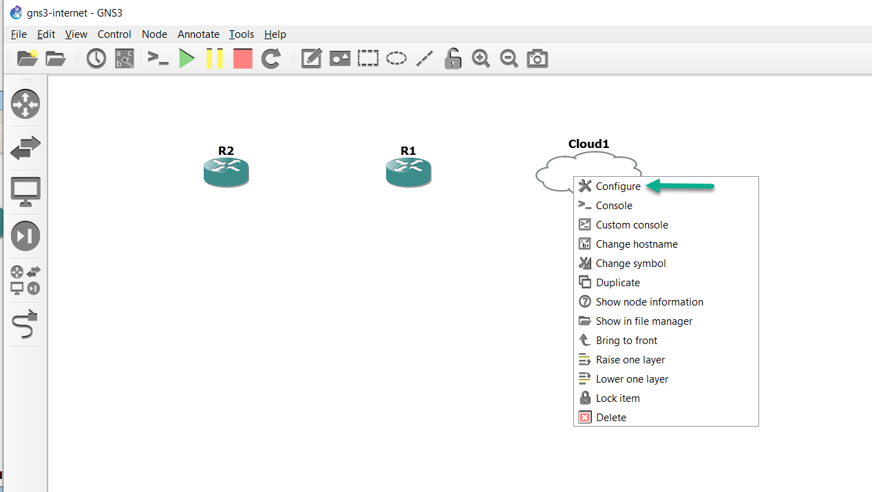
Task: Select the add a link cable tool
Action: pos(25,324)
